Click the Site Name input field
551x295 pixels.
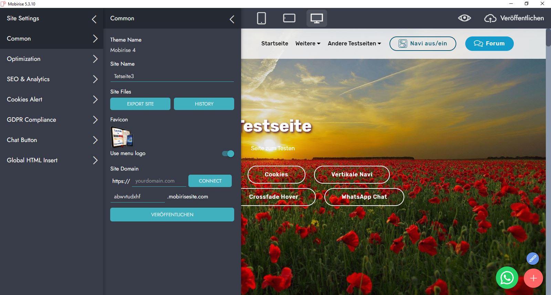(x=172, y=76)
